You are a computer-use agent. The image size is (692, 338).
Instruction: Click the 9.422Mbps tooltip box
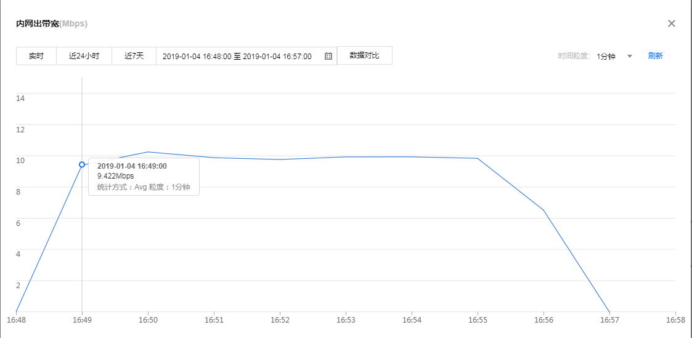coord(144,176)
